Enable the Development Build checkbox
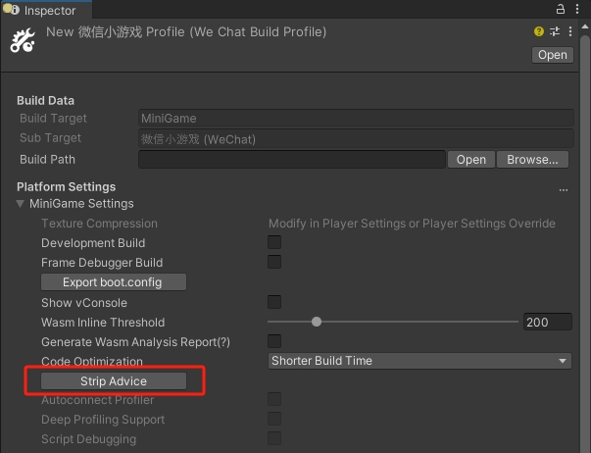Image resolution: width=591 pixels, height=453 pixels. click(x=274, y=242)
